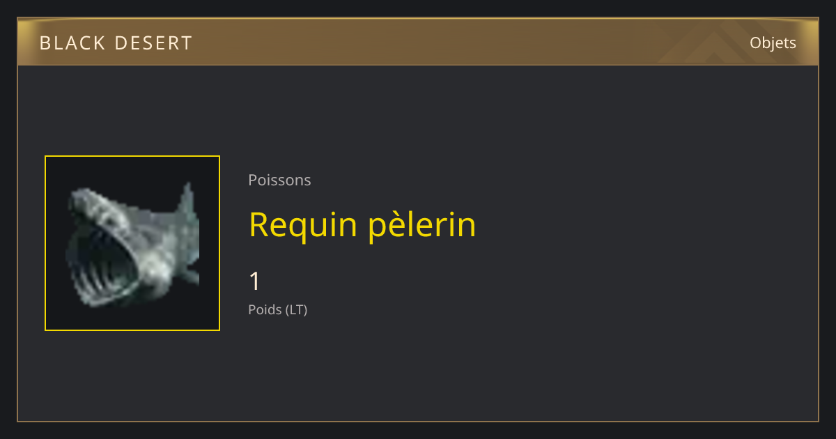This screenshot has width=836, height=439.
Task: Click the empty dark area right of the title
Action: 641,225
